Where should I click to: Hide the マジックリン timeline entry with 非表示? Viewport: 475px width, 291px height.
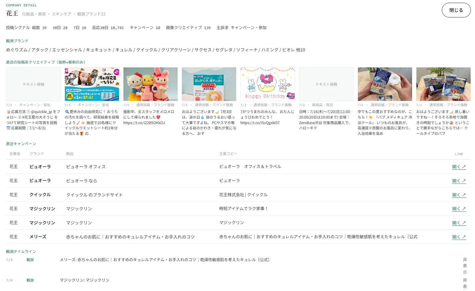[x=465, y=284]
